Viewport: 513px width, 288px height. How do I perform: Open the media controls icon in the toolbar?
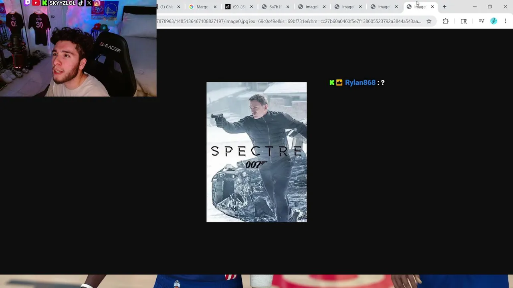[x=481, y=21]
